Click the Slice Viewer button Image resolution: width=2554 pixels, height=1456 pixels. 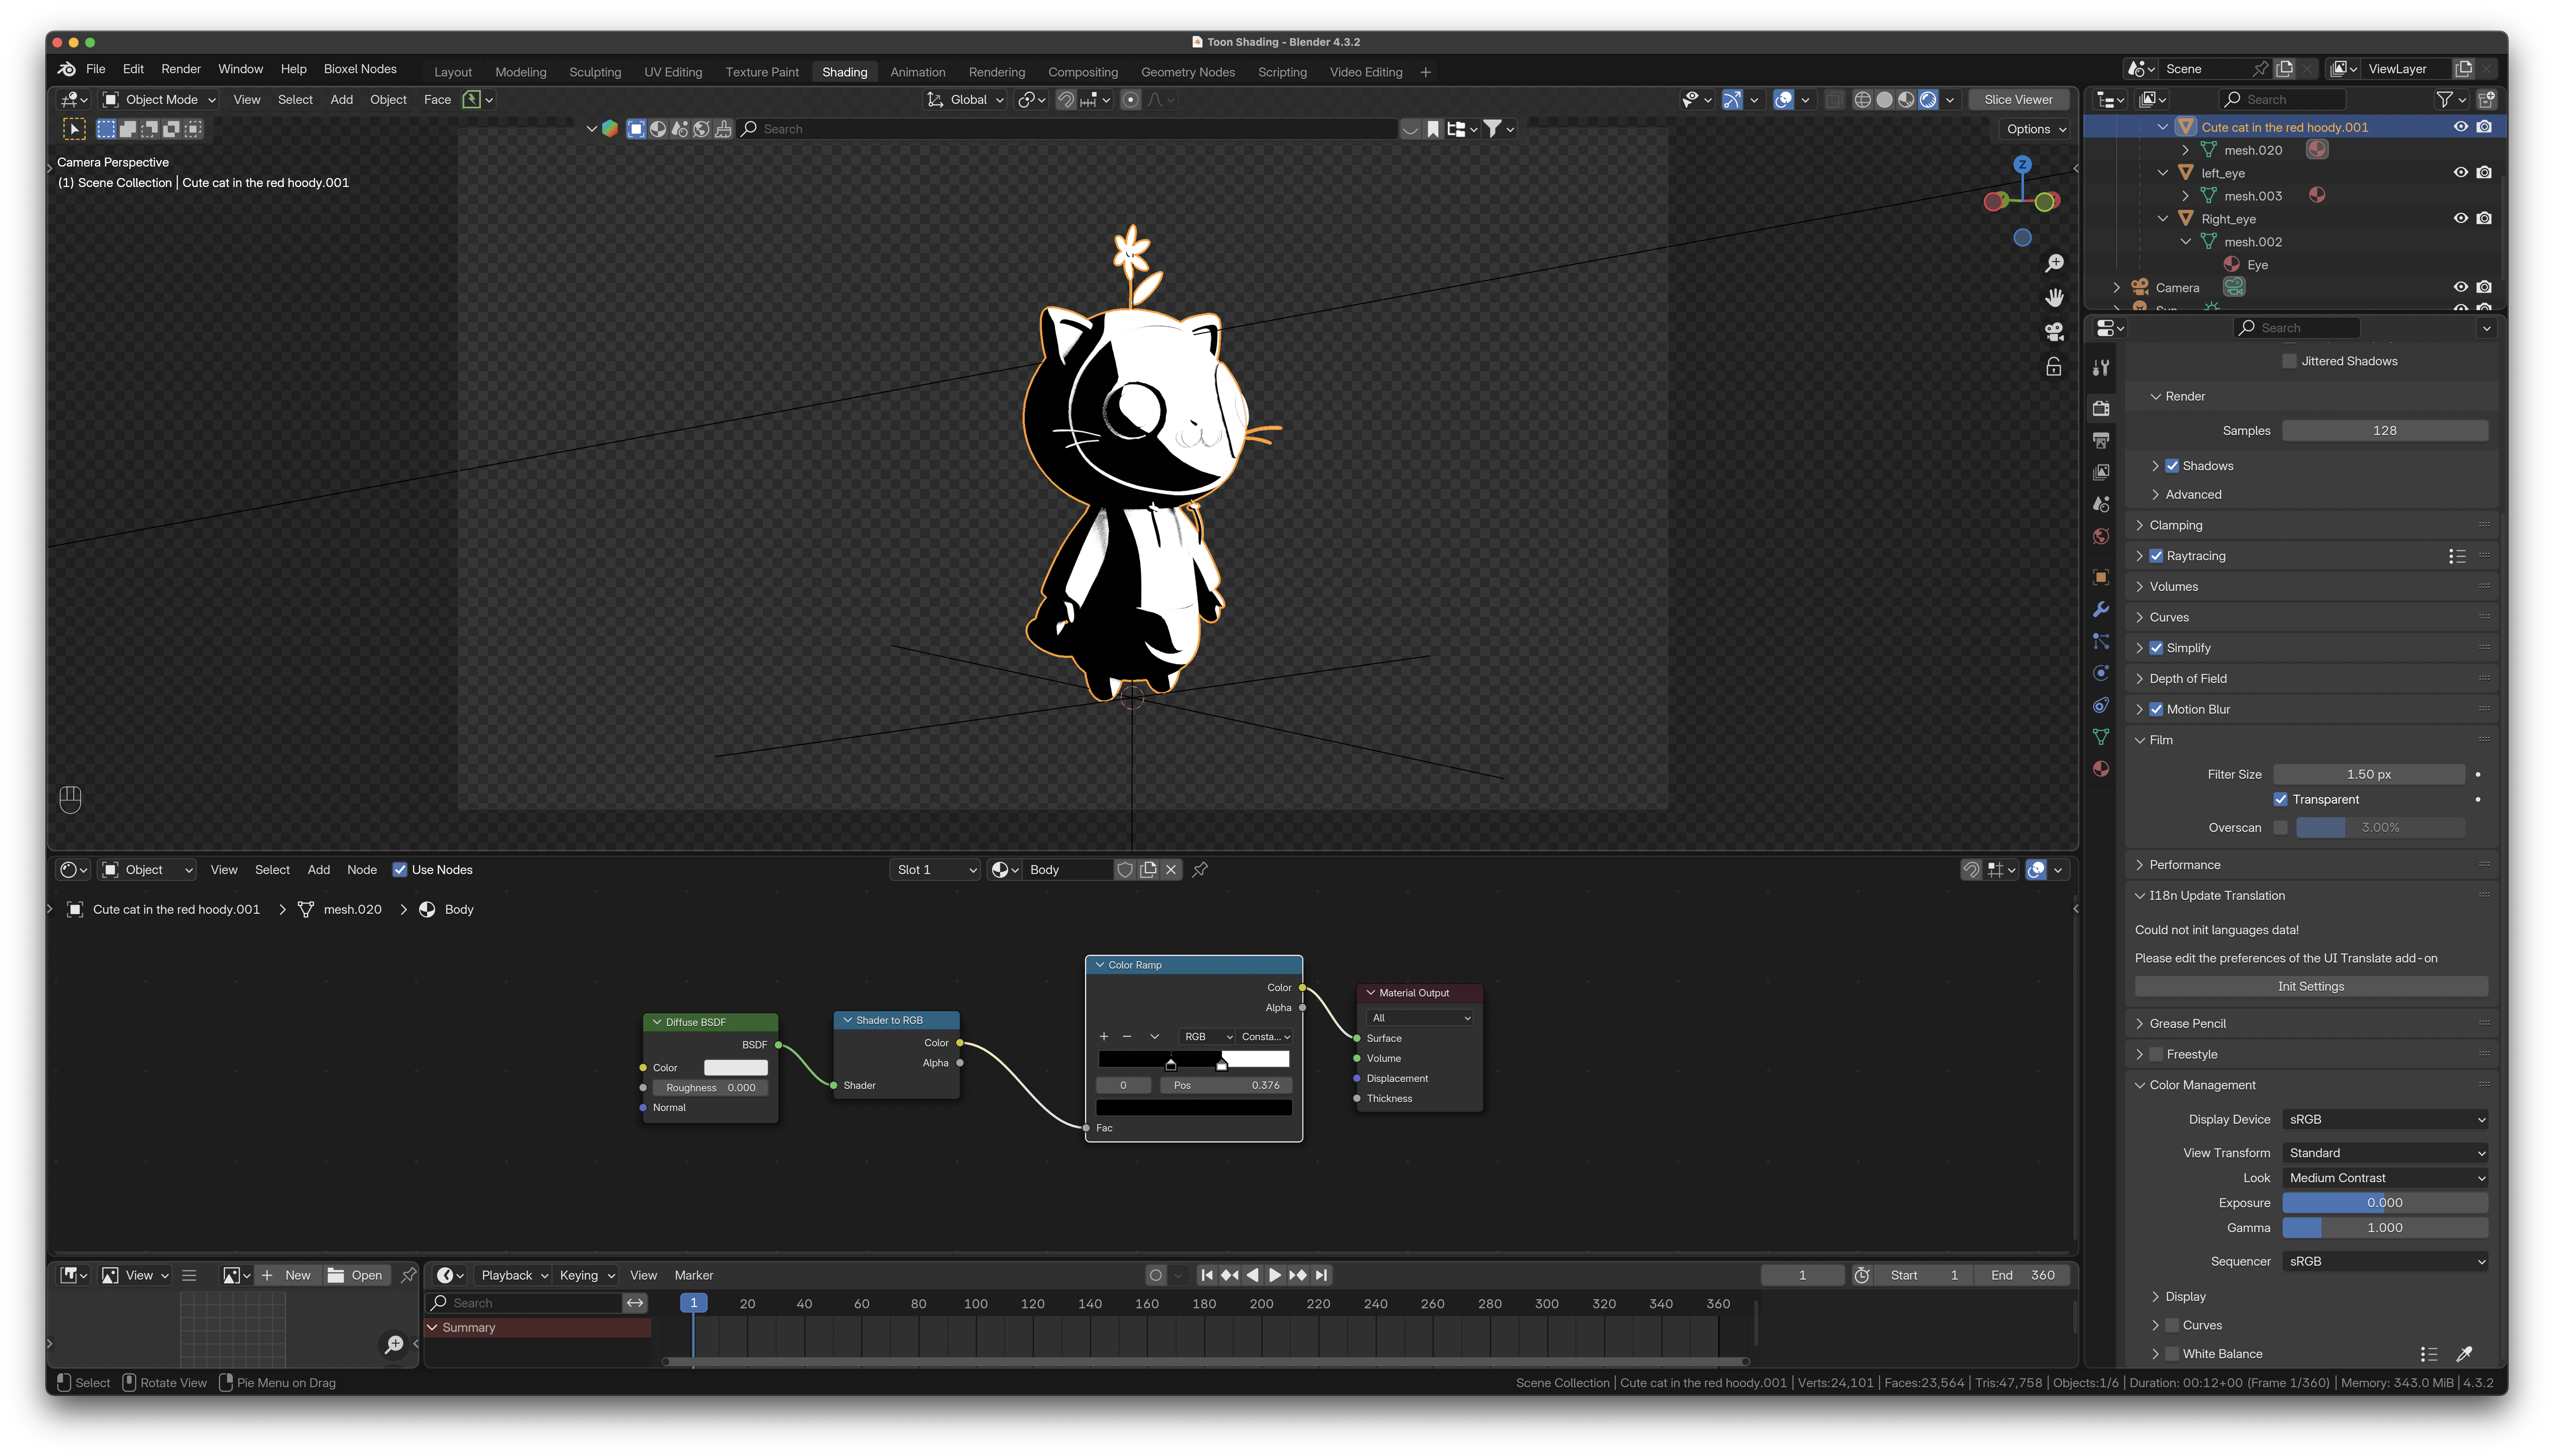2018,100
